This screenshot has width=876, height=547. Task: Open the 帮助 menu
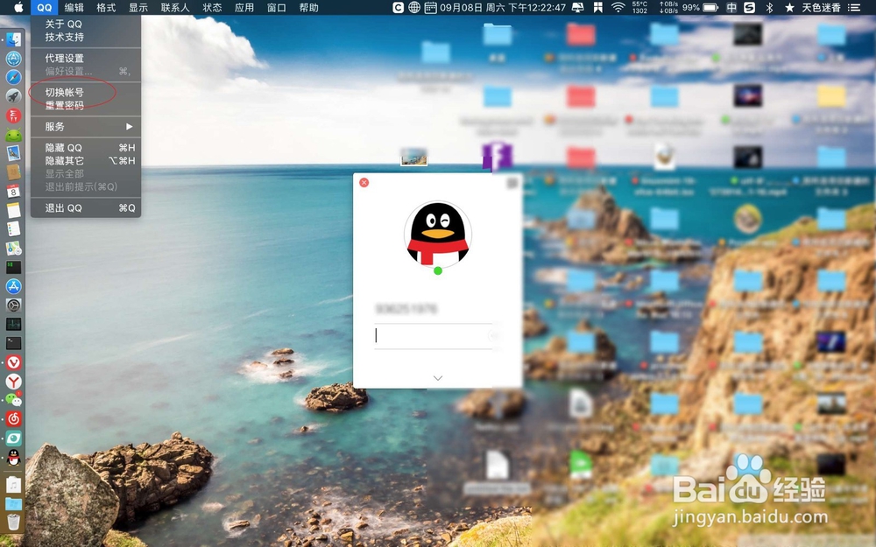pos(308,7)
